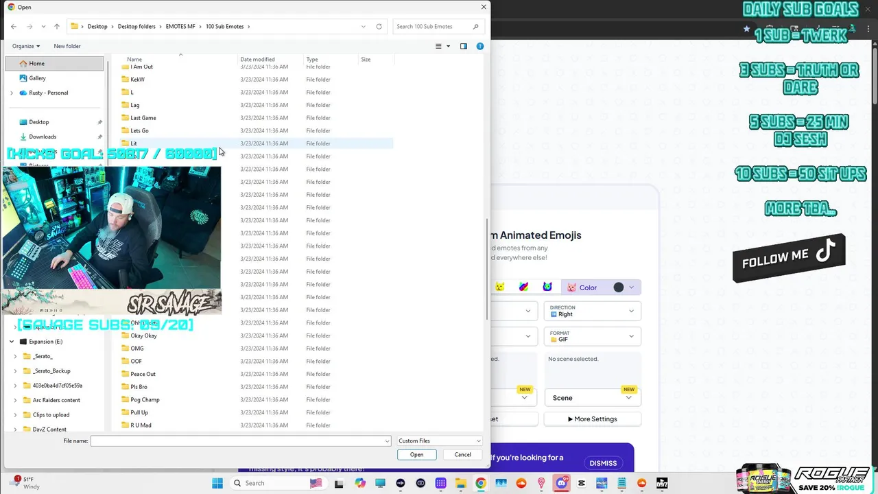878x494 pixels.
Task: Click the Lag folder icon
Action: pyautogui.click(x=125, y=105)
